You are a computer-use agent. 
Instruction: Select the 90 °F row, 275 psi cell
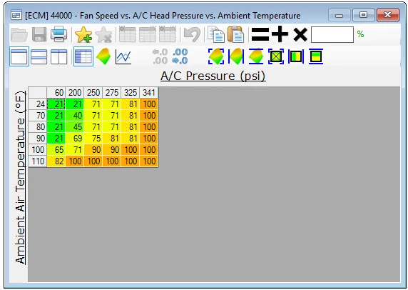point(111,138)
